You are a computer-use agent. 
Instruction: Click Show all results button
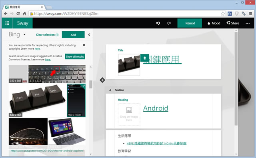point(75,56)
